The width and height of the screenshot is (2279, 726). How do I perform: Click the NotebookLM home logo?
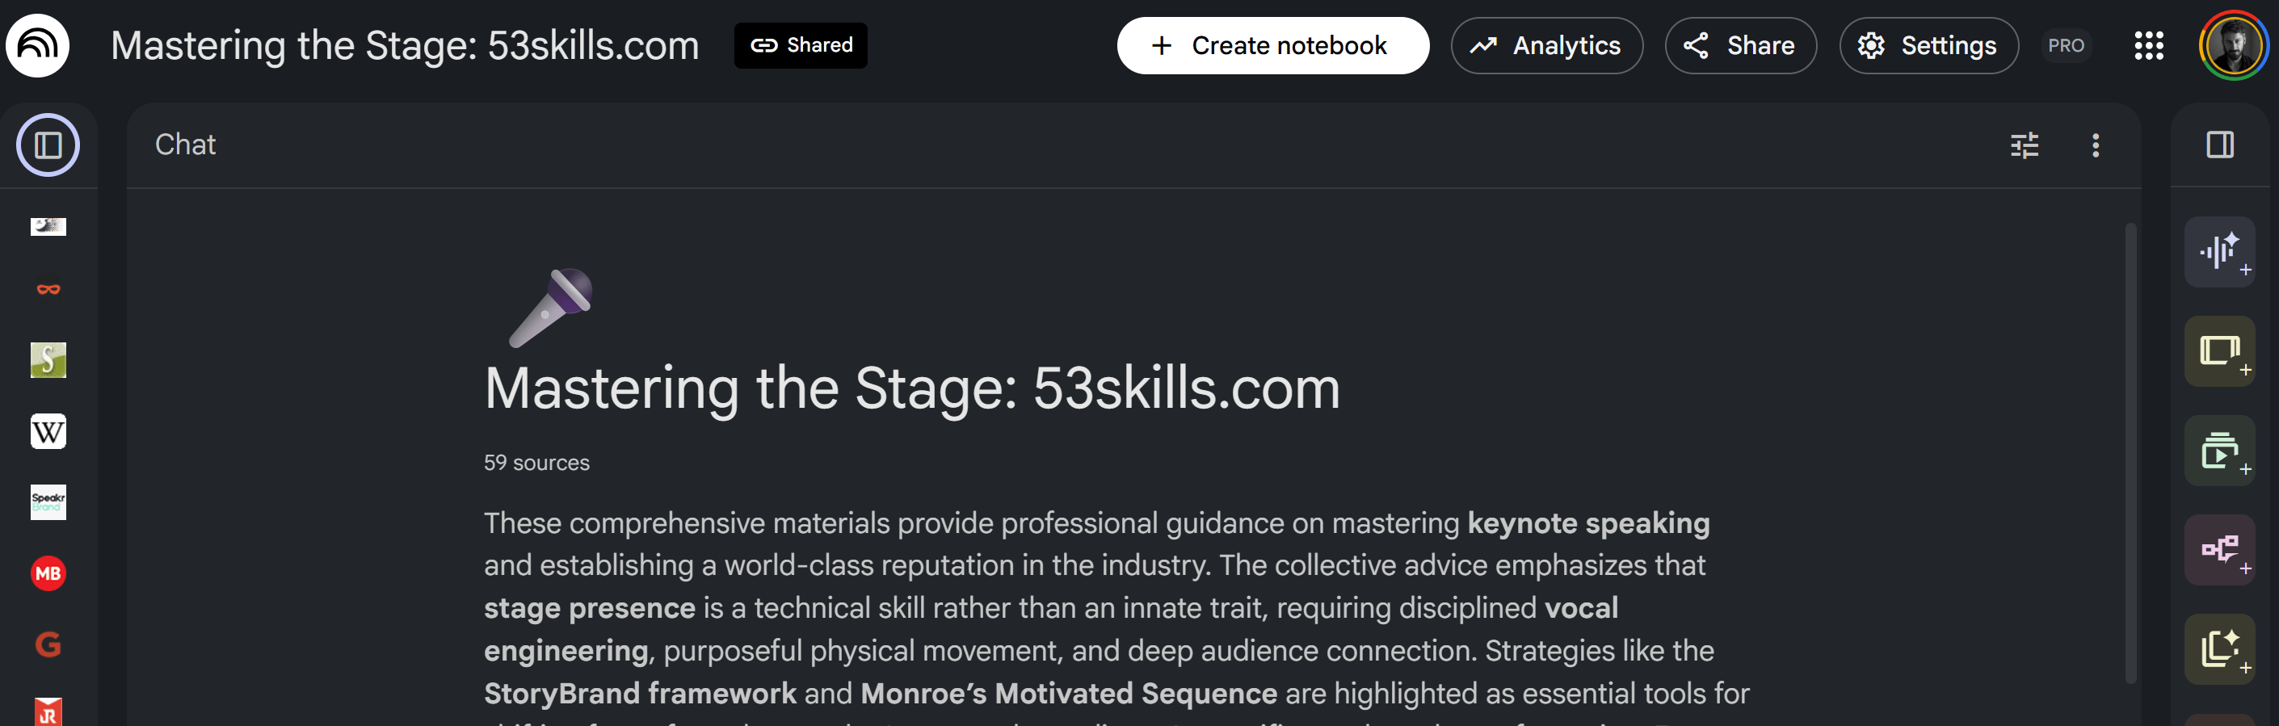tap(37, 45)
